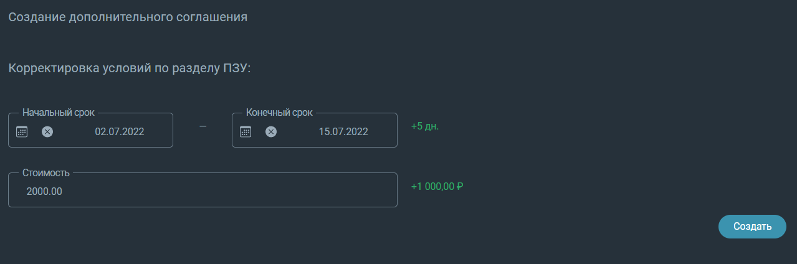Image resolution: width=797 pixels, height=264 pixels.
Task: Open the calendar picker for Начальный срок
Action: click(x=22, y=131)
